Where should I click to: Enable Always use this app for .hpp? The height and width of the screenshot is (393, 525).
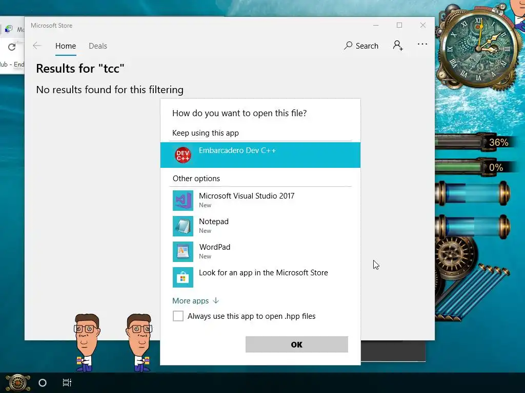pyautogui.click(x=178, y=316)
